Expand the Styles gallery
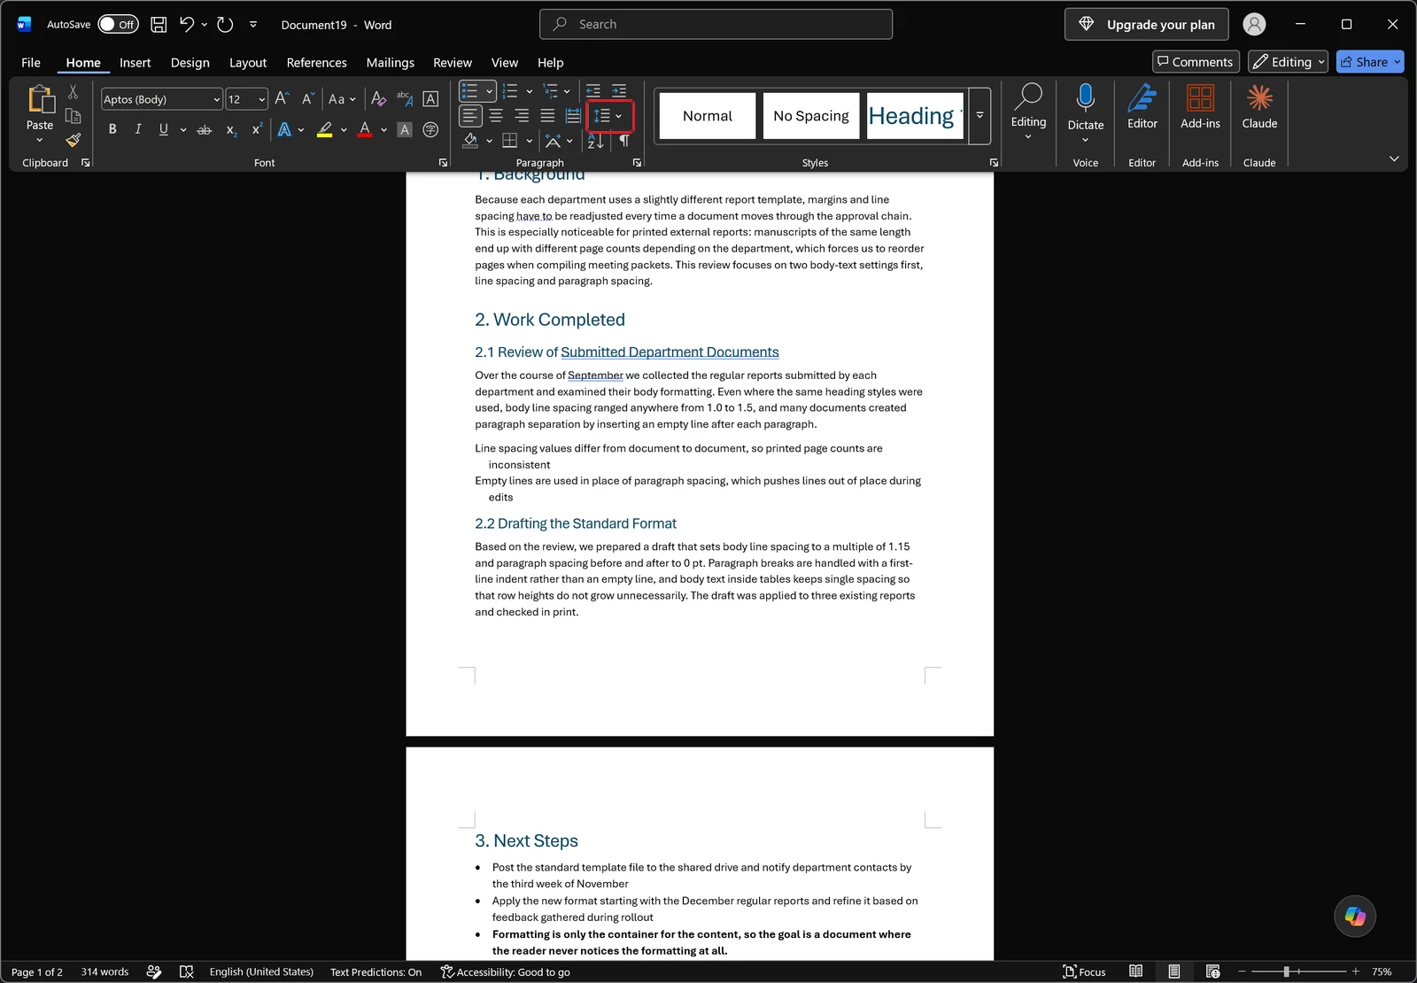1417x983 pixels. coord(980,116)
